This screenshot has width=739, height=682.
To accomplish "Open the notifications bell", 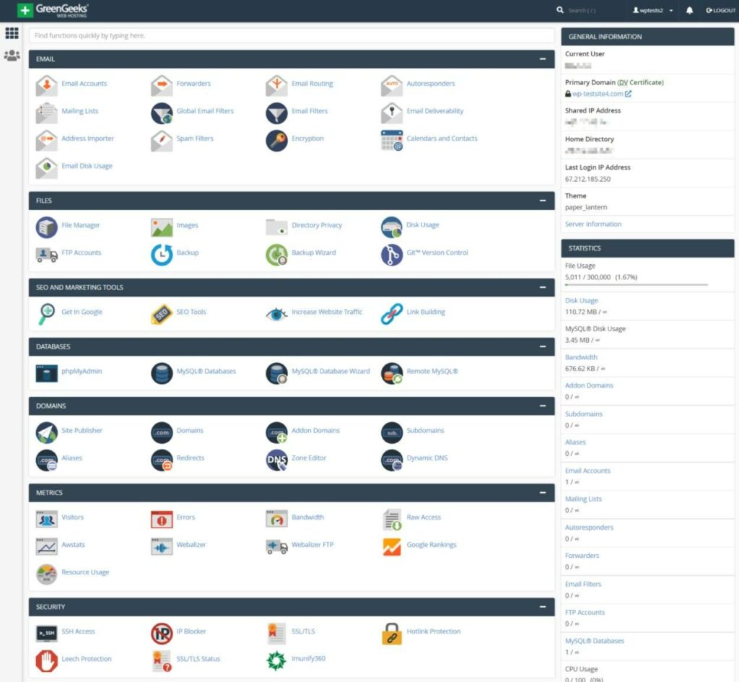I will click(689, 10).
